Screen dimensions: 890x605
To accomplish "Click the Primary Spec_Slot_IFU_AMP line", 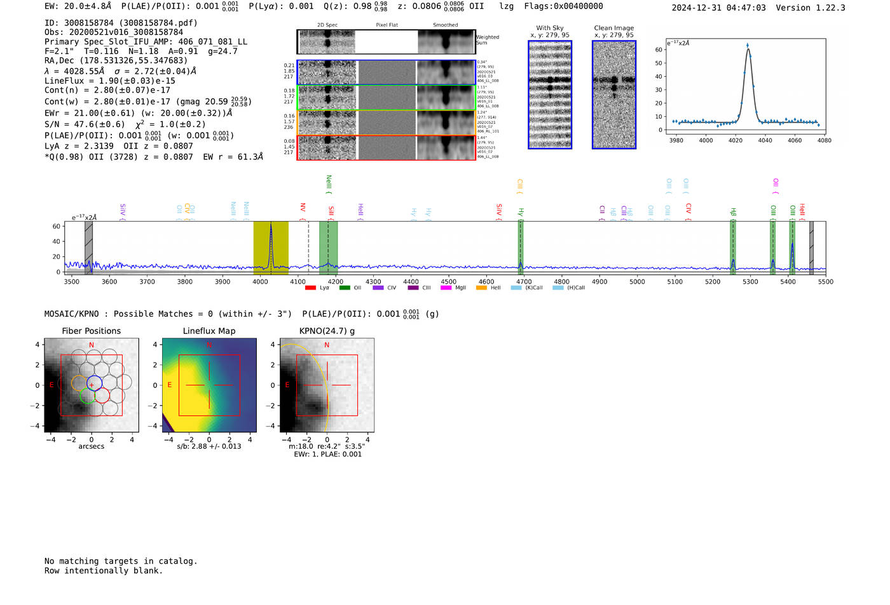I will [146, 42].
